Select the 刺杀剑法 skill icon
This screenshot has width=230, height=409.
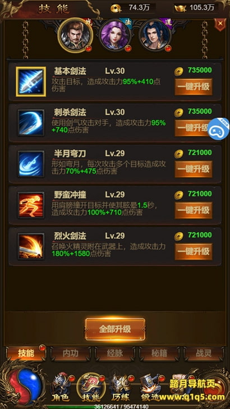click(31, 123)
